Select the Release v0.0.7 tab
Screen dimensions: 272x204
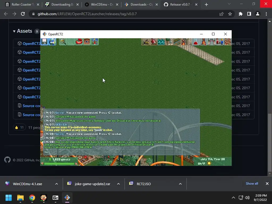[181, 5]
